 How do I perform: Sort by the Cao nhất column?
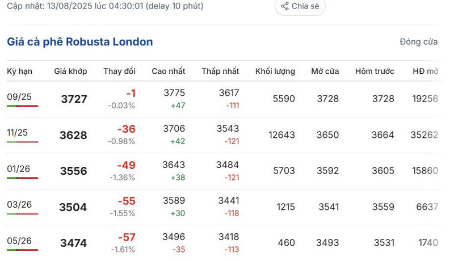[169, 71]
